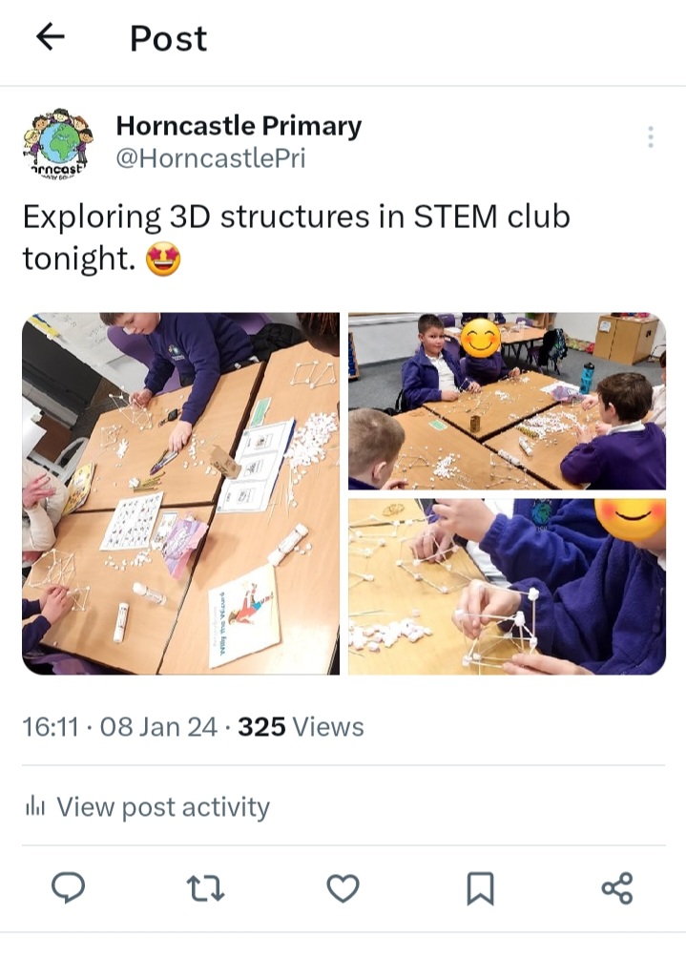The height and width of the screenshot is (957, 686).
Task: Tap the bar chart analytics icon
Action: (34, 807)
